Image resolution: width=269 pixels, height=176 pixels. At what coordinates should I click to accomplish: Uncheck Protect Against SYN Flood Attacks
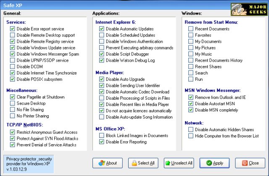coord(12,138)
